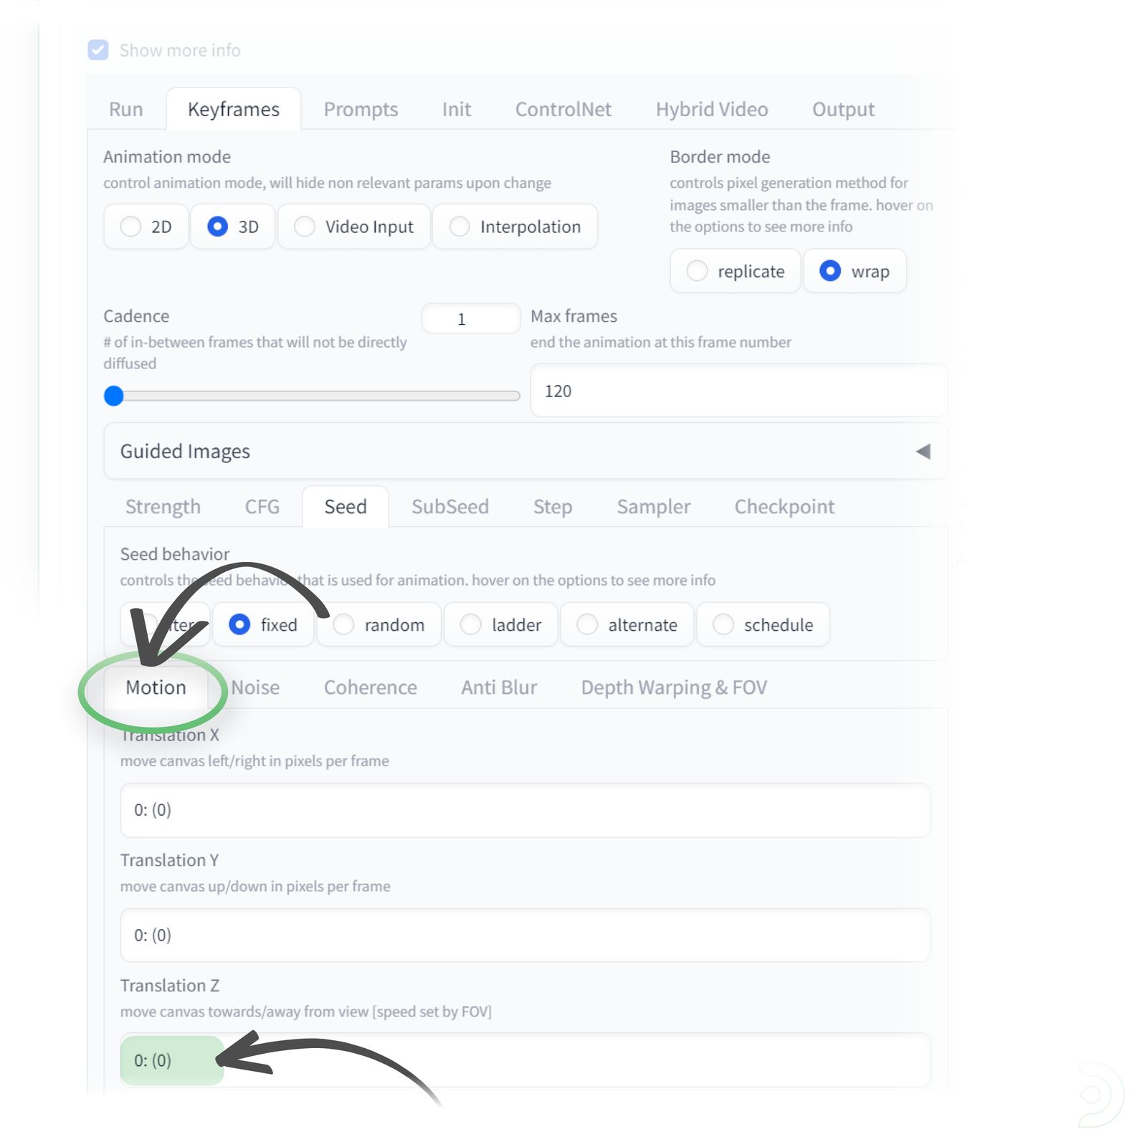This screenshot has width=1147, height=1147.
Task: Switch to the Prompts tab
Action: tap(361, 109)
